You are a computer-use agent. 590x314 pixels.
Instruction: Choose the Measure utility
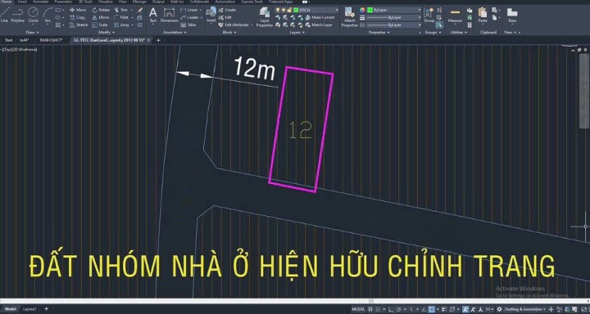point(455,16)
